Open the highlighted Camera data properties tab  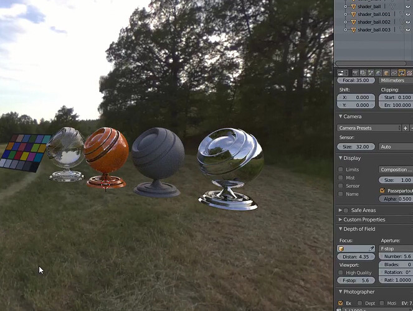tap(402, 73)
